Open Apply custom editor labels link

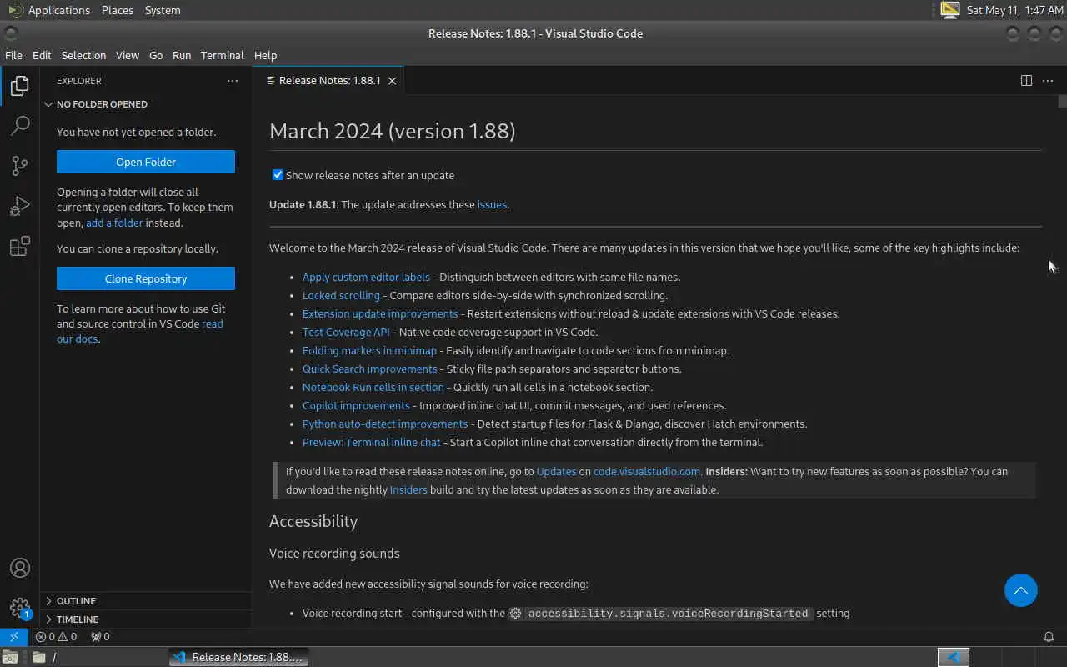[x=366, y=277]
